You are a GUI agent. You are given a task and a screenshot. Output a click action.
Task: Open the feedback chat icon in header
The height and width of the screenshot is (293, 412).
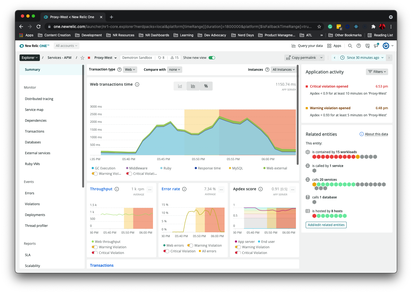pos(368,46)
